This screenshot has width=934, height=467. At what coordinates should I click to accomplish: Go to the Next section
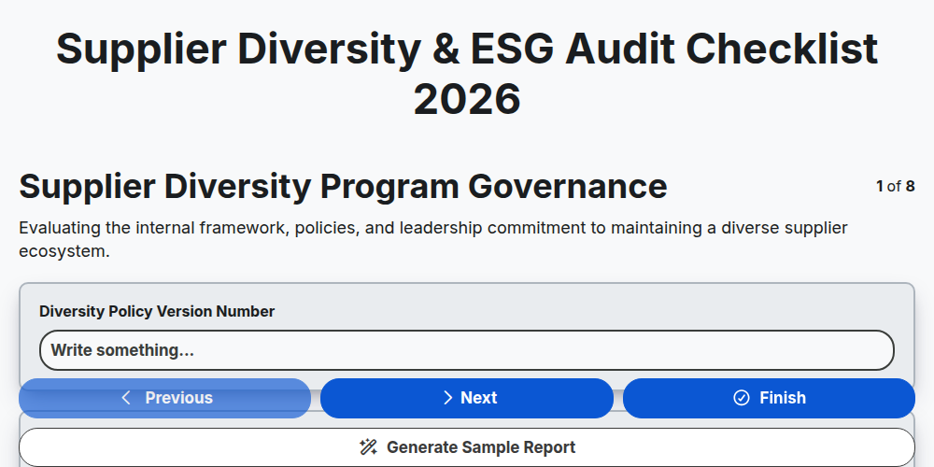click(x=467, y=398)
